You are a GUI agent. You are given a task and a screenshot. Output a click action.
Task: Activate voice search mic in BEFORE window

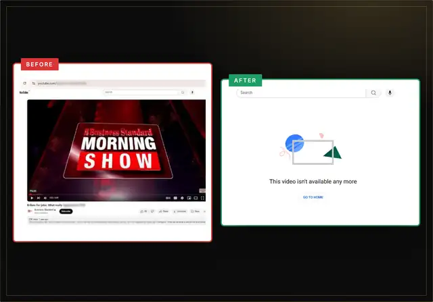point(192,92)
